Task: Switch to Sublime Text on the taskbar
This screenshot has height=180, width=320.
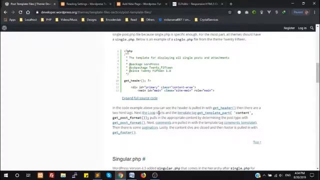Action: [x=97, y=175]
